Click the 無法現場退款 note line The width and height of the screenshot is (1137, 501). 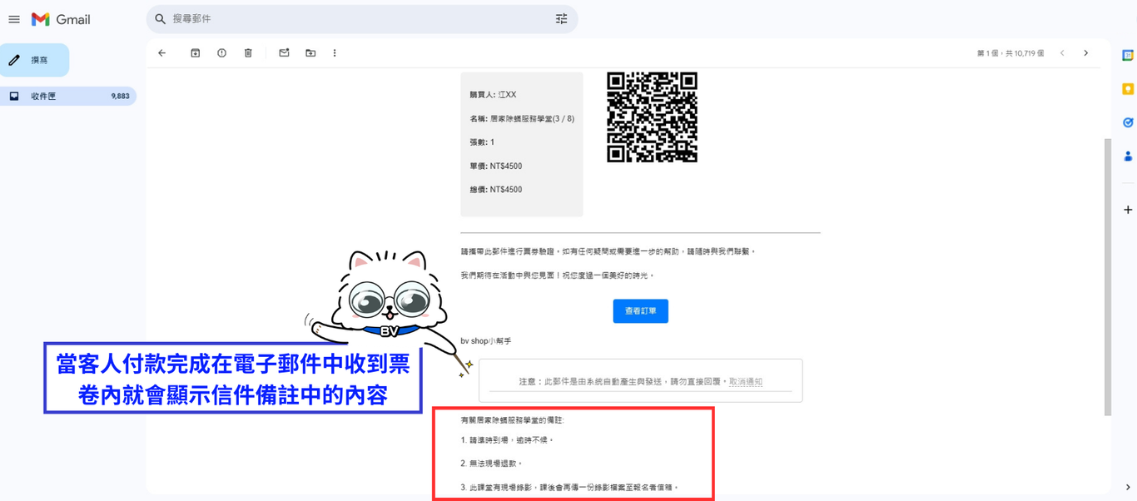(492, 464)
